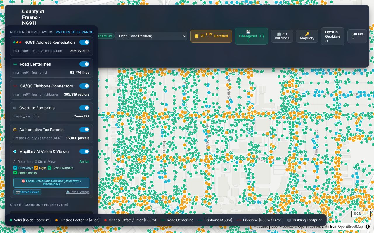Switch off Authoritative Tax Parcels layer
This screenshot has width=374, height=233.
point(84,130)
